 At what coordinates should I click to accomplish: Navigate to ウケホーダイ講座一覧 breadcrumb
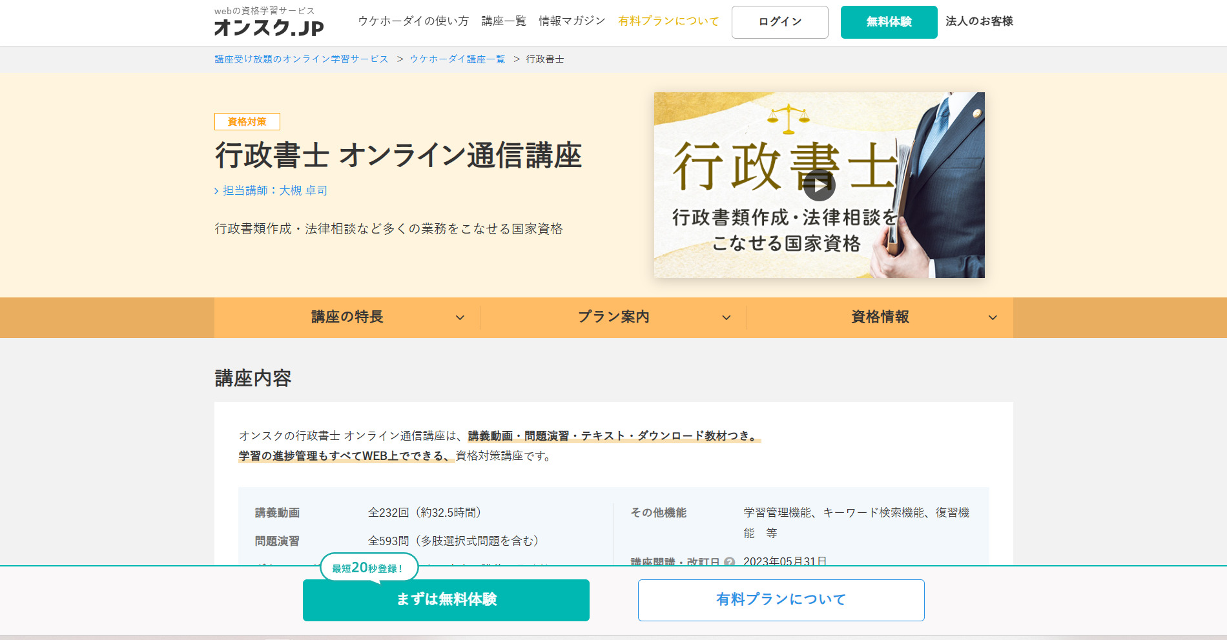tap(457, 59)
